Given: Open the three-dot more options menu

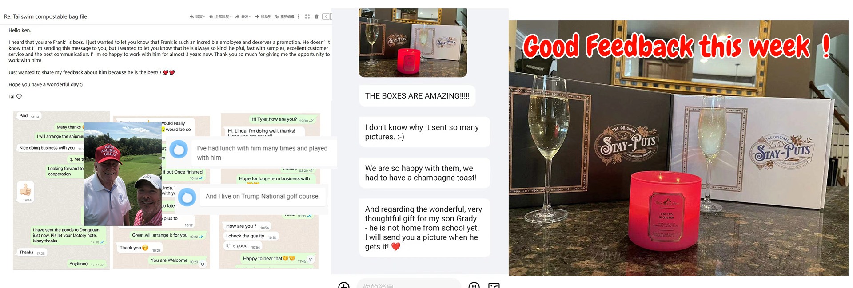Looking at the screenshot, I should 298,16.
